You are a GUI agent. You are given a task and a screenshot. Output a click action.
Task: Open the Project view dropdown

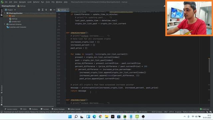point(10,10)
